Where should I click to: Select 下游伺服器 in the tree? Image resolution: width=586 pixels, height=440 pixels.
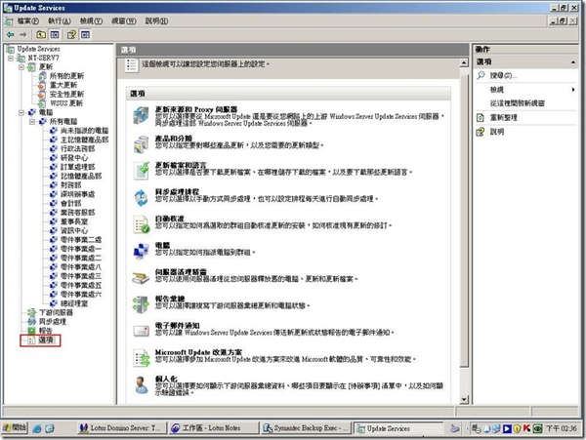[x=56, y=313]
